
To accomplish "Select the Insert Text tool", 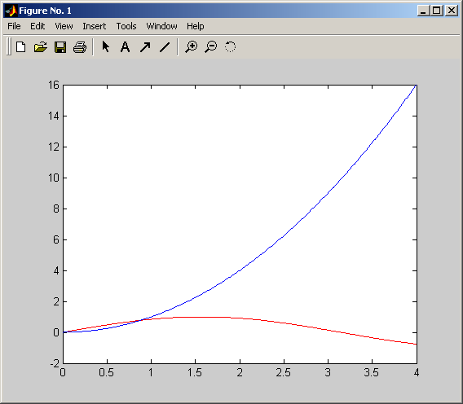I will [x=126, y=47].
